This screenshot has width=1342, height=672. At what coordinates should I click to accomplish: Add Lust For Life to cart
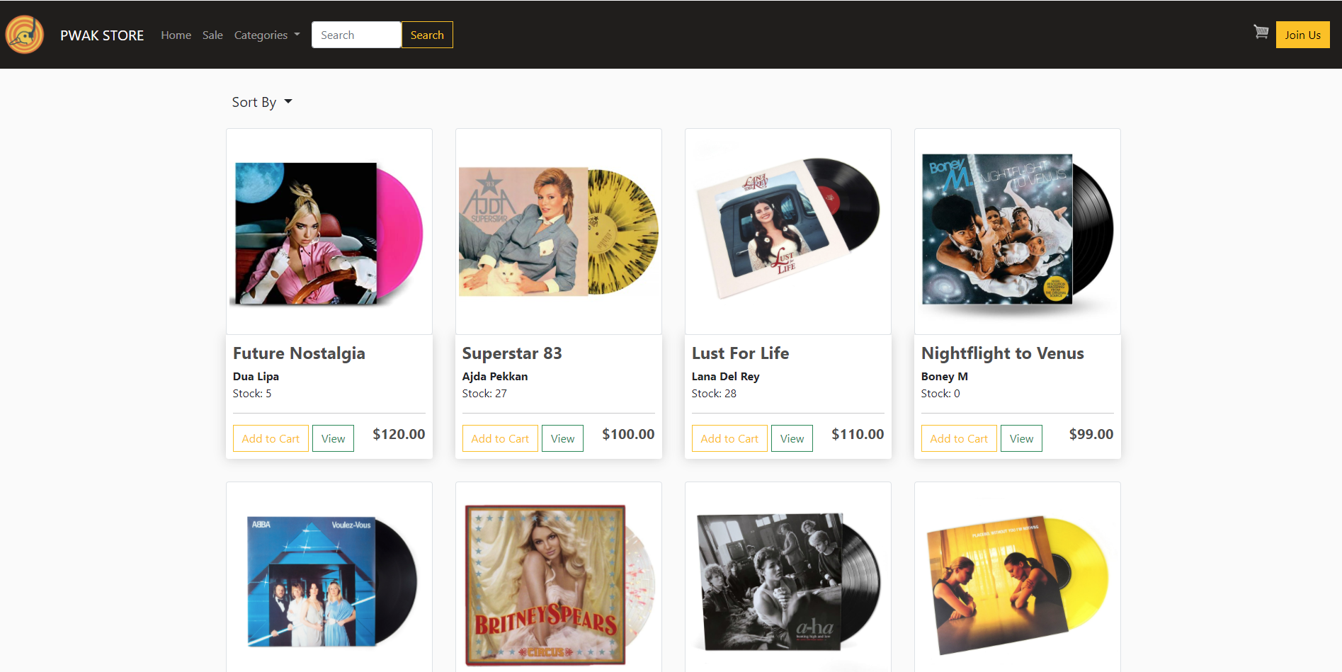pos(729,438)
